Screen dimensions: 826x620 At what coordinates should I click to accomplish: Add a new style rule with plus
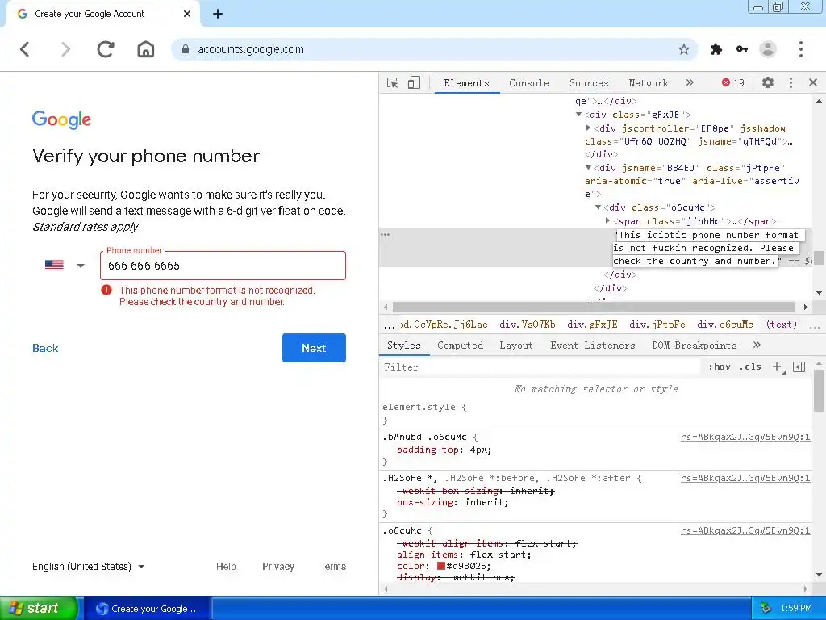pos(777,367)
